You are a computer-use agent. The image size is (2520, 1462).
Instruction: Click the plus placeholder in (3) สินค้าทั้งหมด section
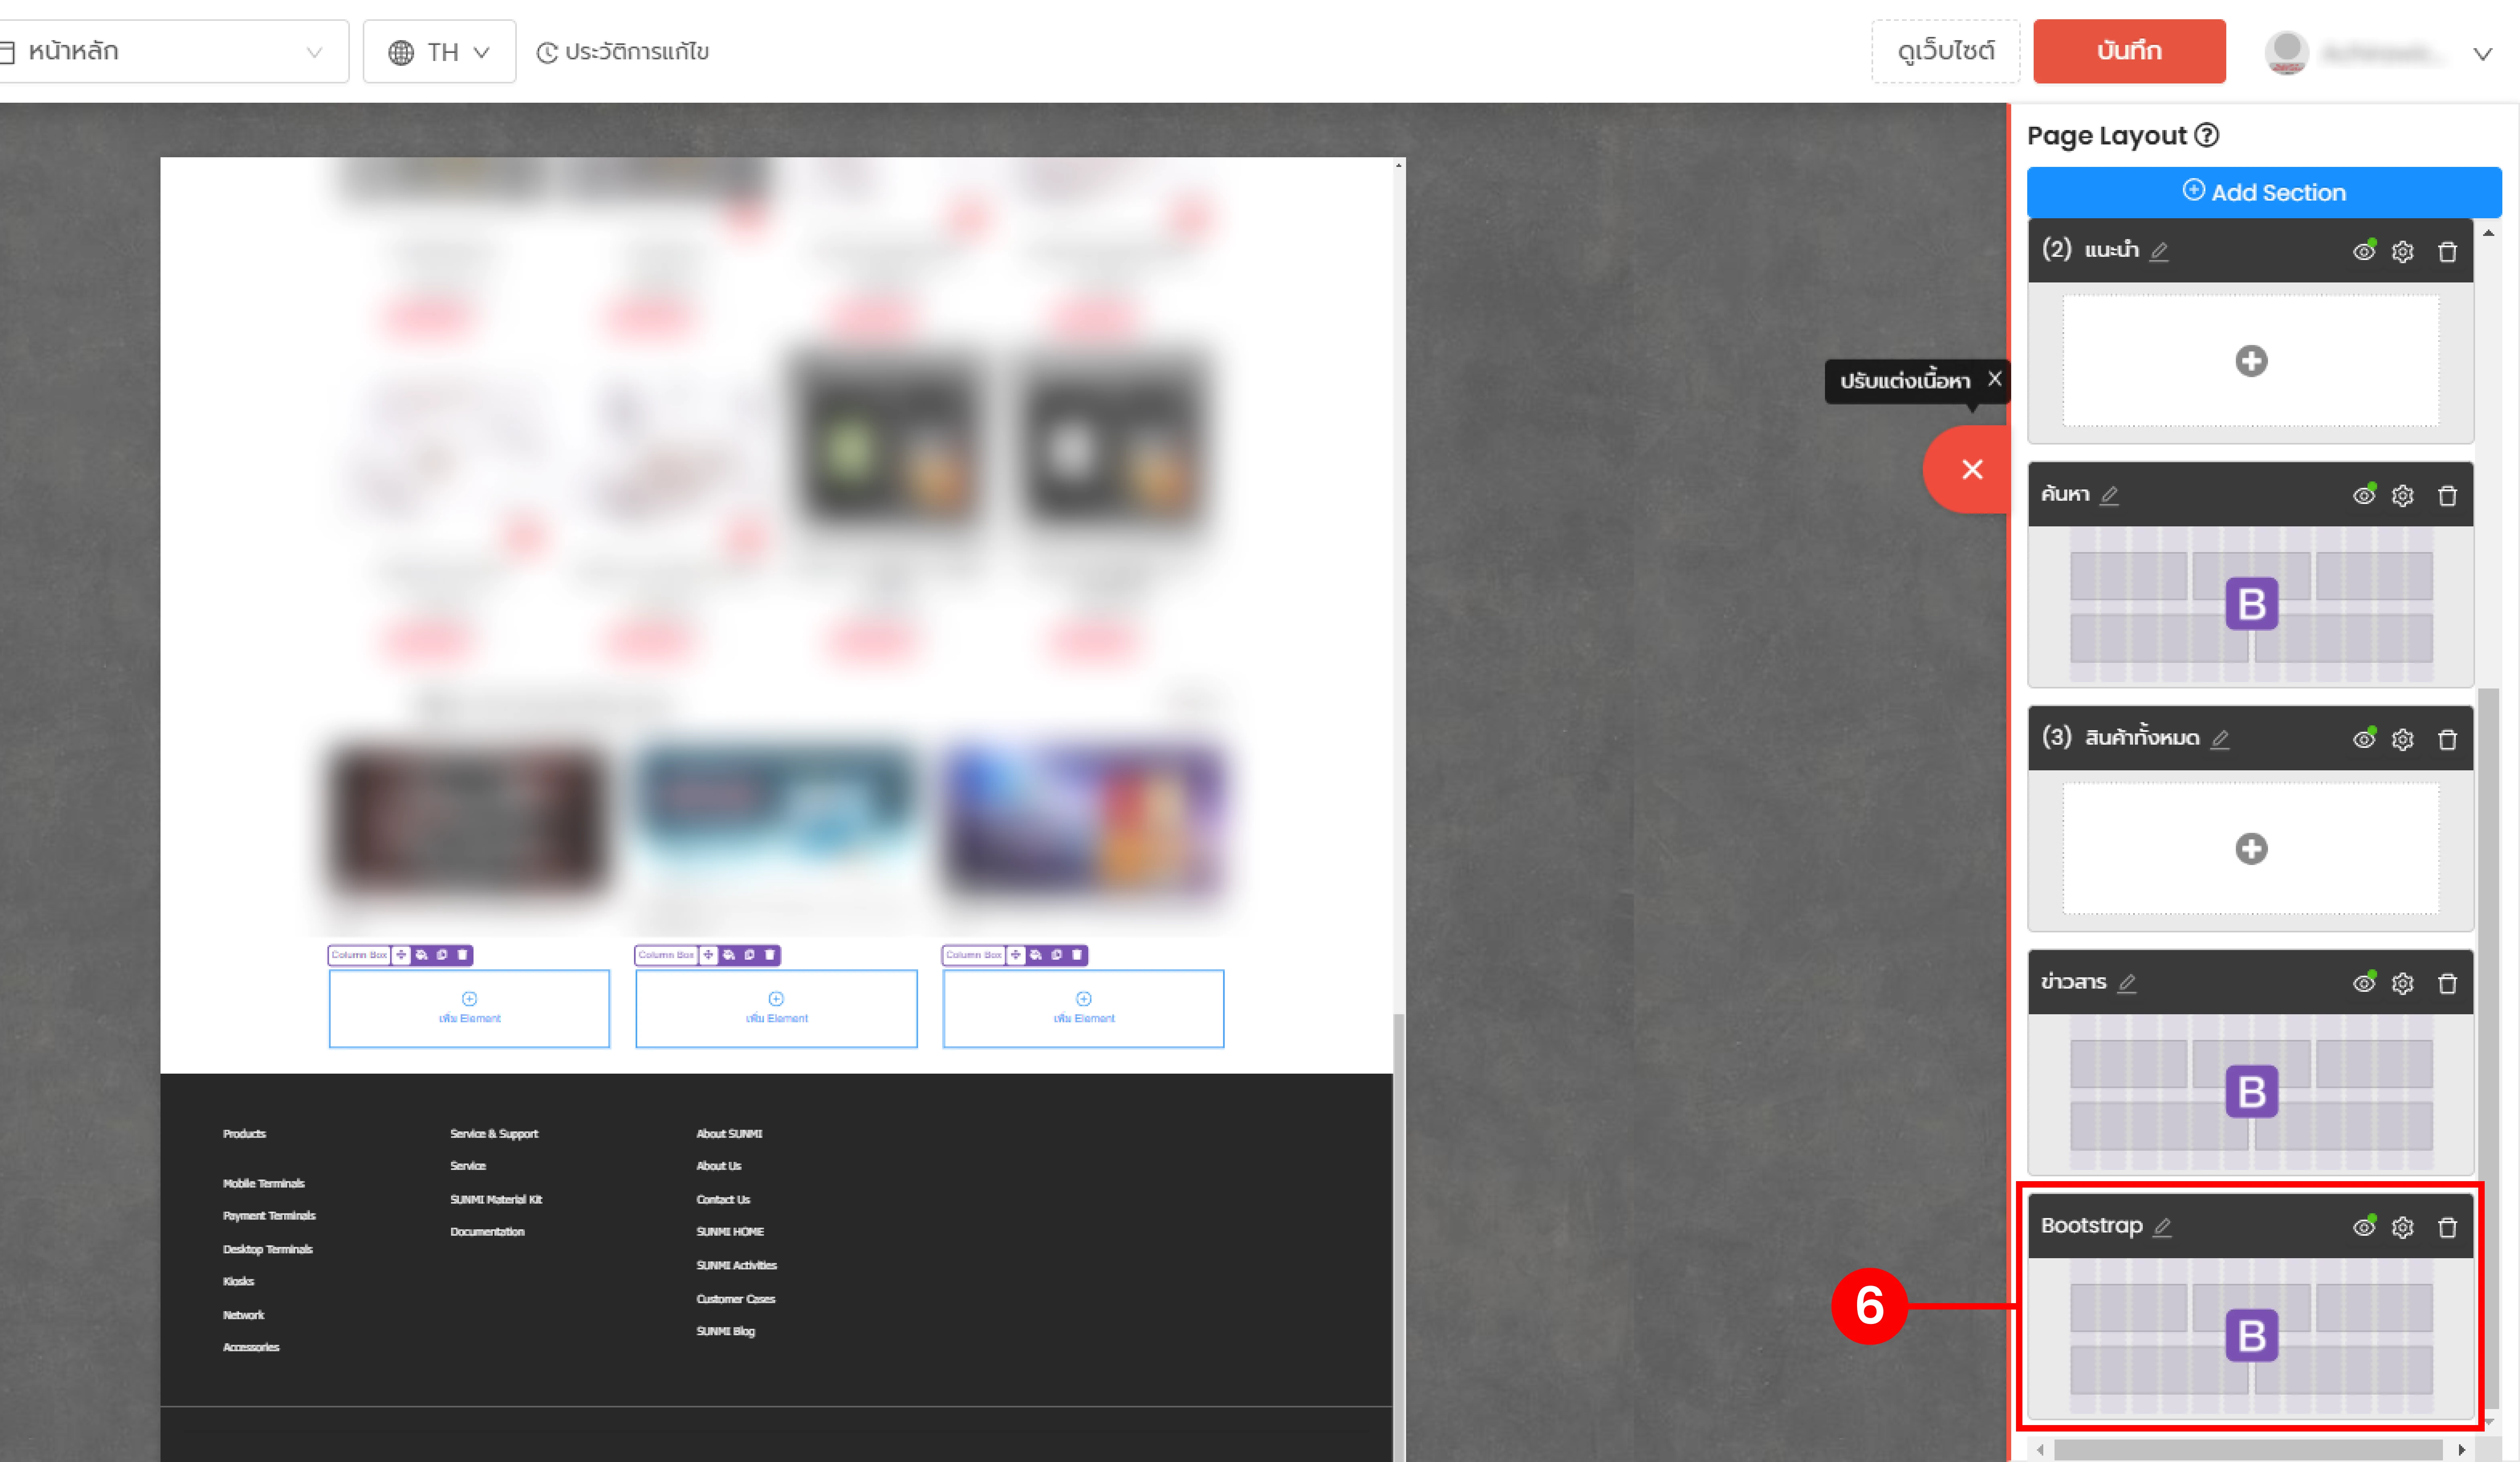pos(2251,849)
